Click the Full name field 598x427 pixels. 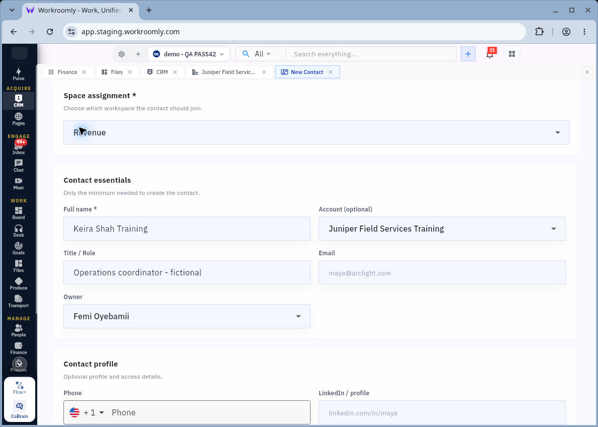tap(187, 229)
